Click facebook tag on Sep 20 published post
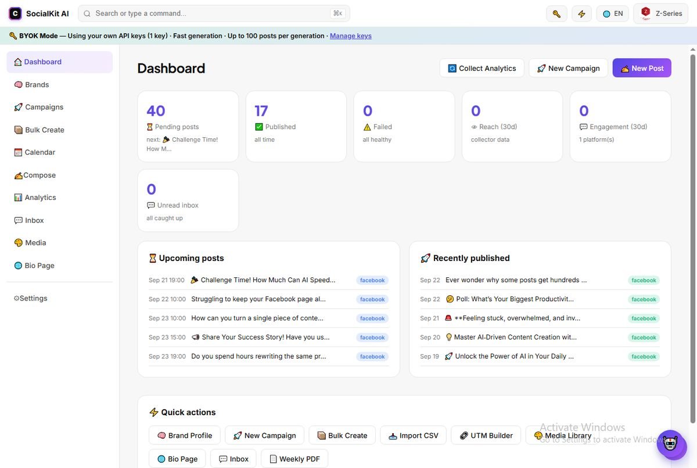The width and height of the screenshot is (697, 468). [644, 337]
